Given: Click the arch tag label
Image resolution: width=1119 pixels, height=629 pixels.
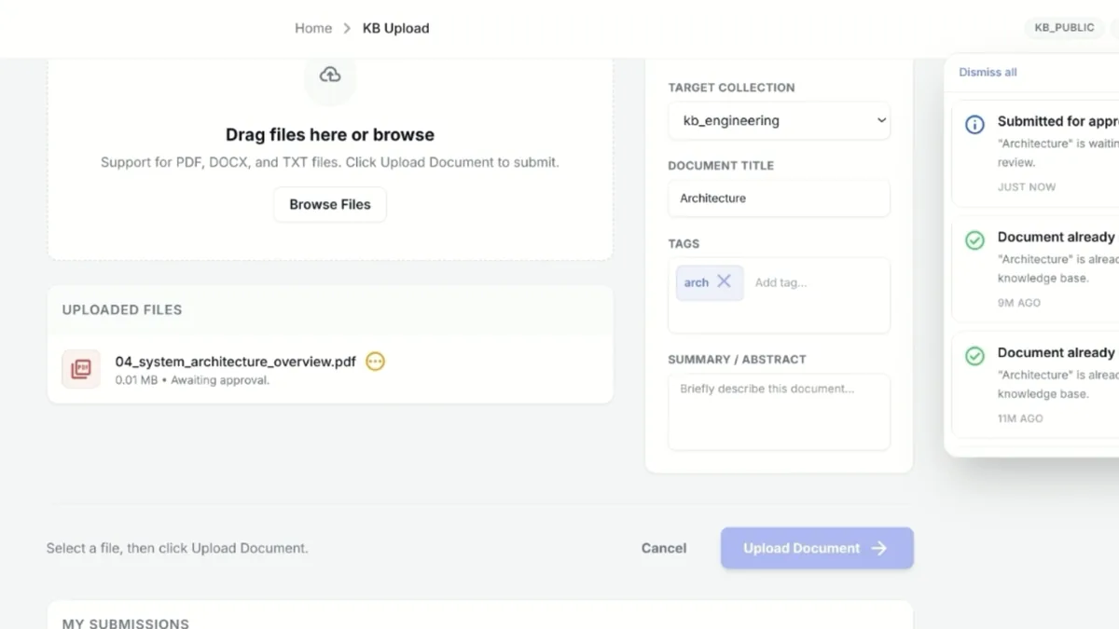Looking at the screenshot, I should tap(697, 282).
